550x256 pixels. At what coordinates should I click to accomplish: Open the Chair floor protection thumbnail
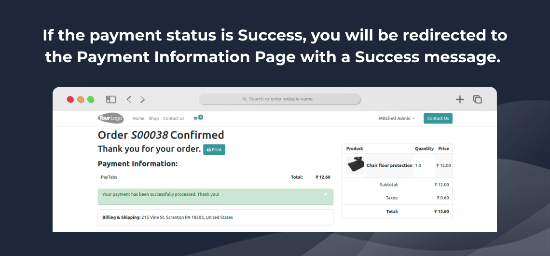pyautogui.click(x=355, y=165)
